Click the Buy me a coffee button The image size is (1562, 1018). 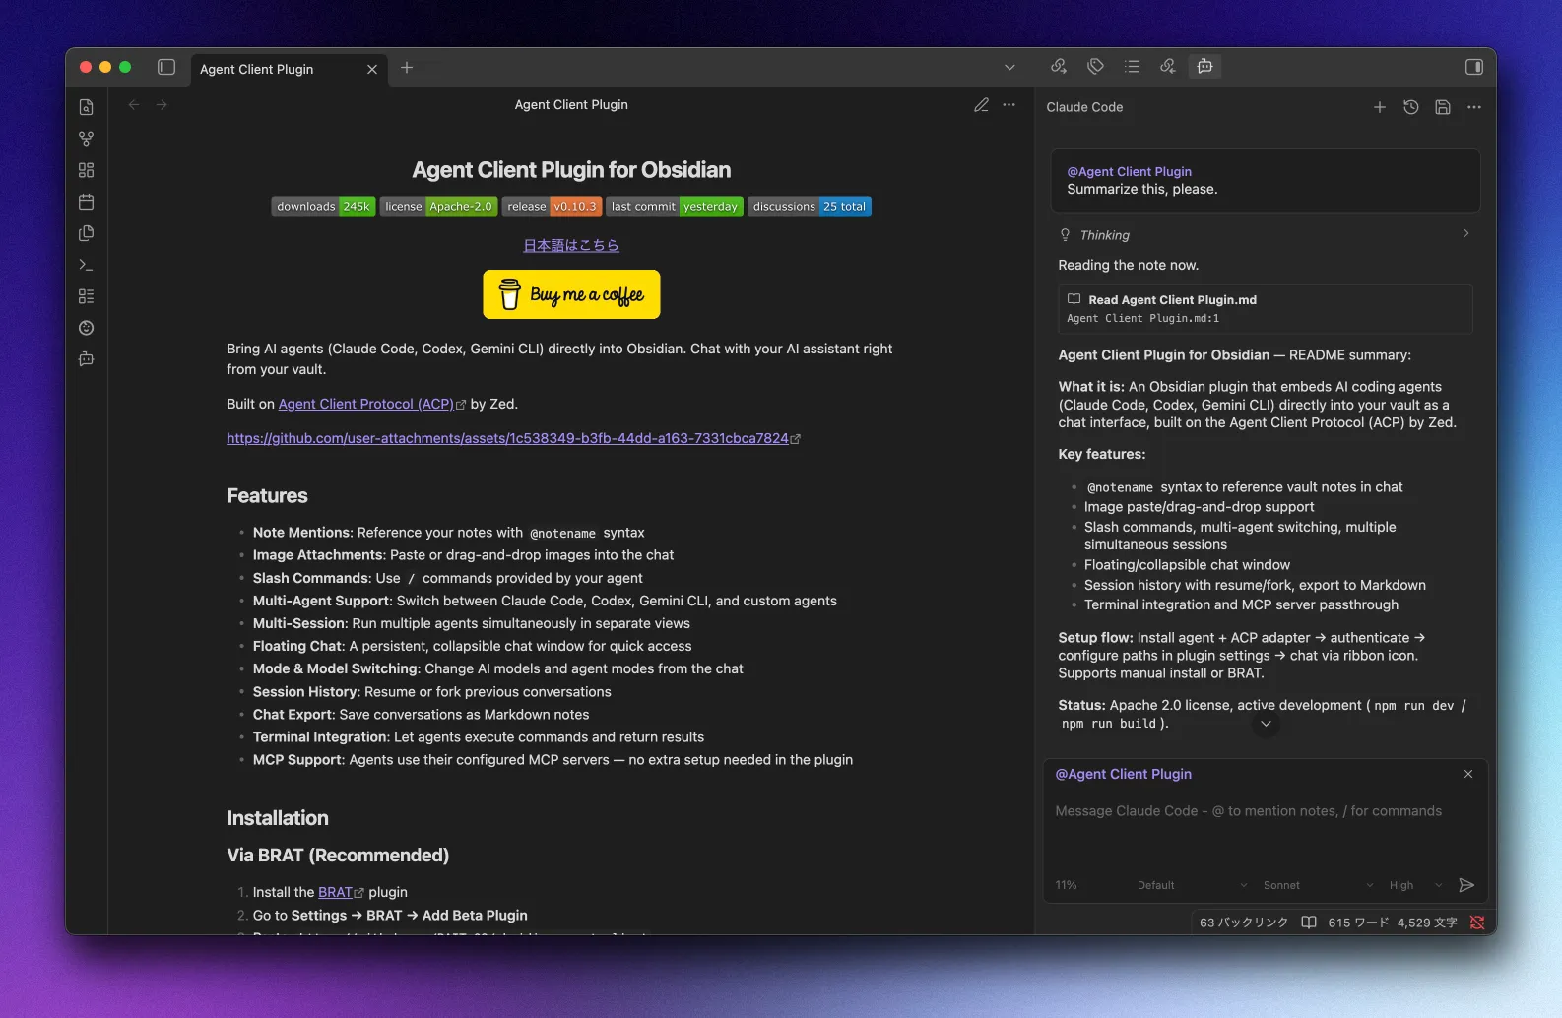(x=571, y=294)
